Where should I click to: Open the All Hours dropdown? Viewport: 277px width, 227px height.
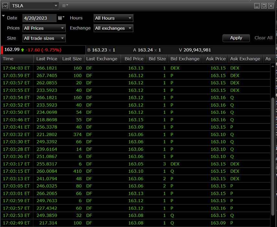click(113, 18)
